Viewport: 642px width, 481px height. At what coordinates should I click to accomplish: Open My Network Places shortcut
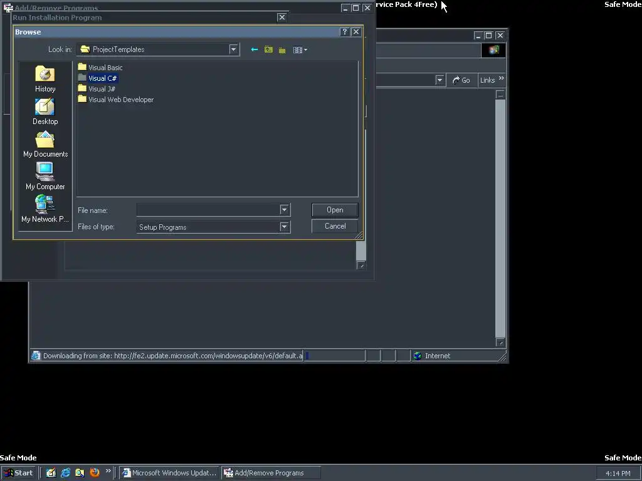click(45, 209)
